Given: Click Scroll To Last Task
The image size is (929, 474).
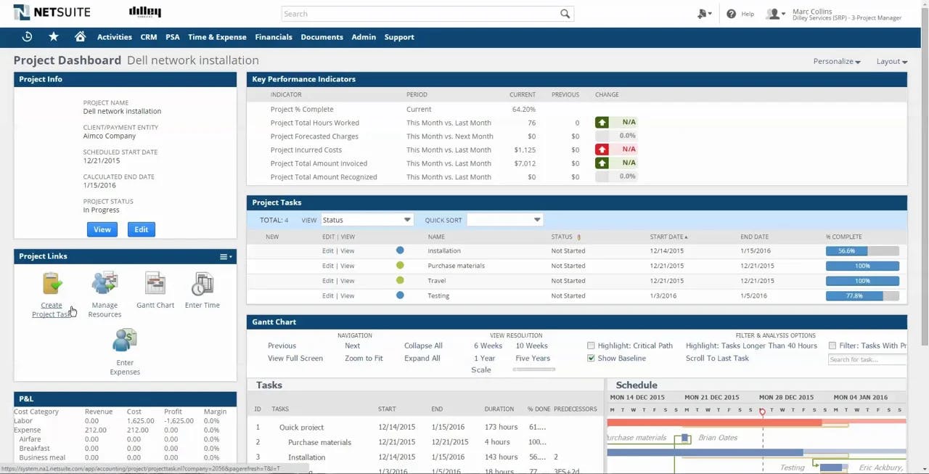Looking at the screenshot, I should coord(717,359).
